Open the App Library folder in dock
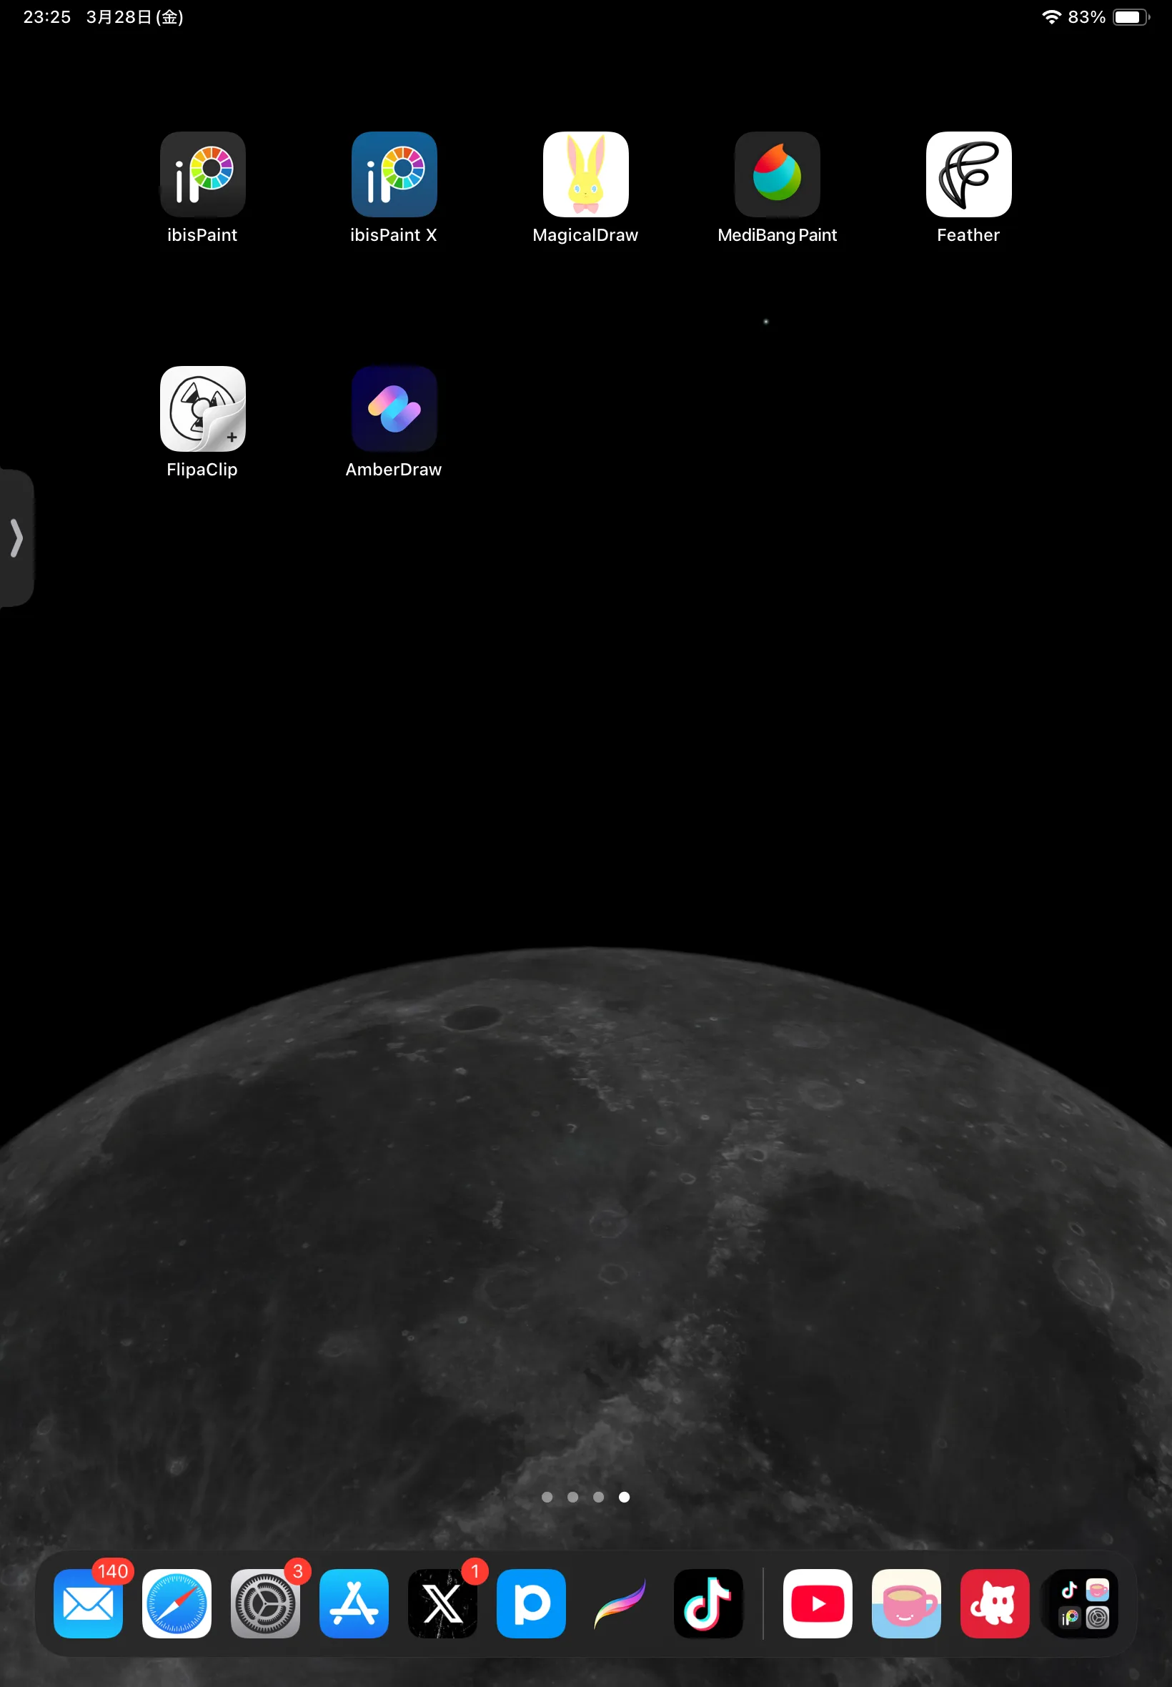1172x1687 pixels. (1084, 1603)
